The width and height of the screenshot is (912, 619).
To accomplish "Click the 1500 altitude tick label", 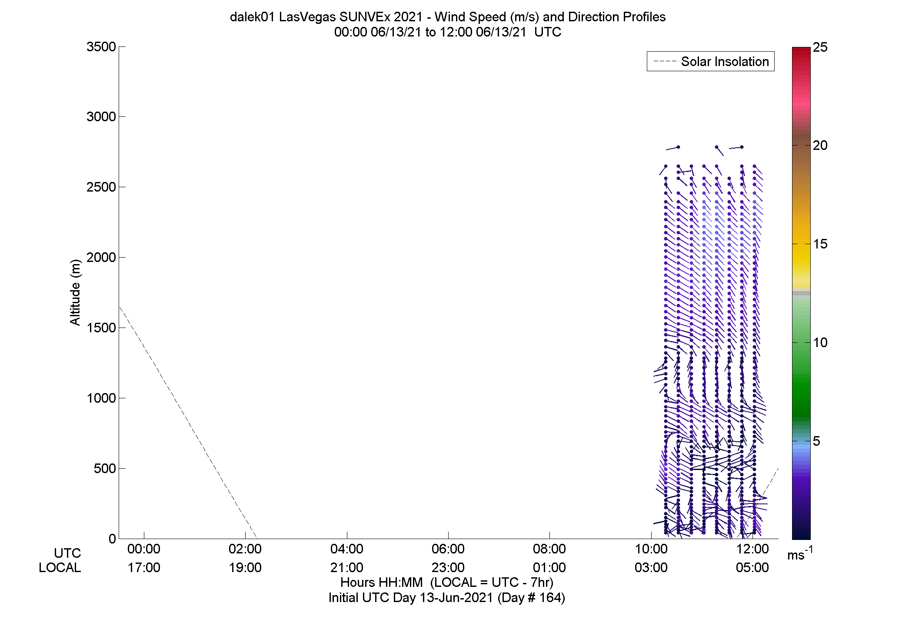I will coord(101,328).
